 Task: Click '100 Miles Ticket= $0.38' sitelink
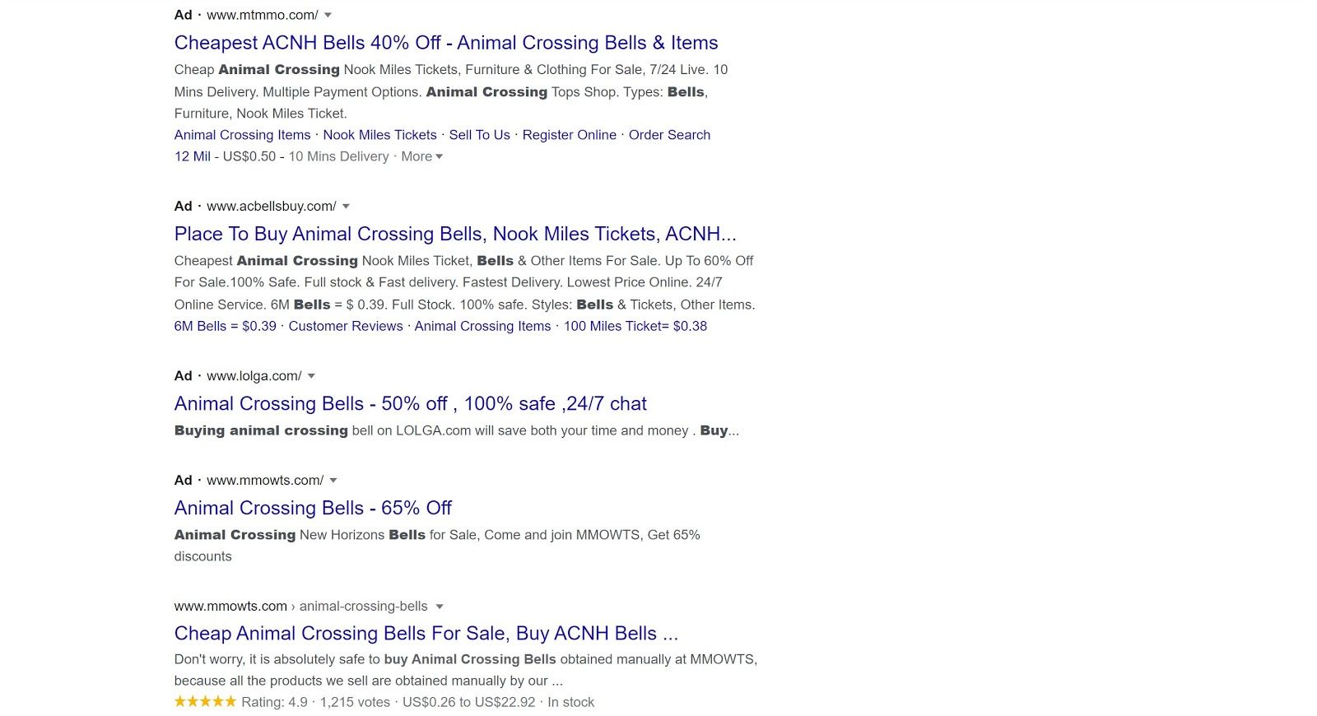635,326
